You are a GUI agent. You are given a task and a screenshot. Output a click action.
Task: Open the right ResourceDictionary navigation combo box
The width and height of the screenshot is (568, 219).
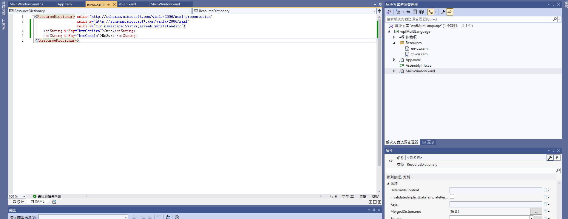(285, 11)
